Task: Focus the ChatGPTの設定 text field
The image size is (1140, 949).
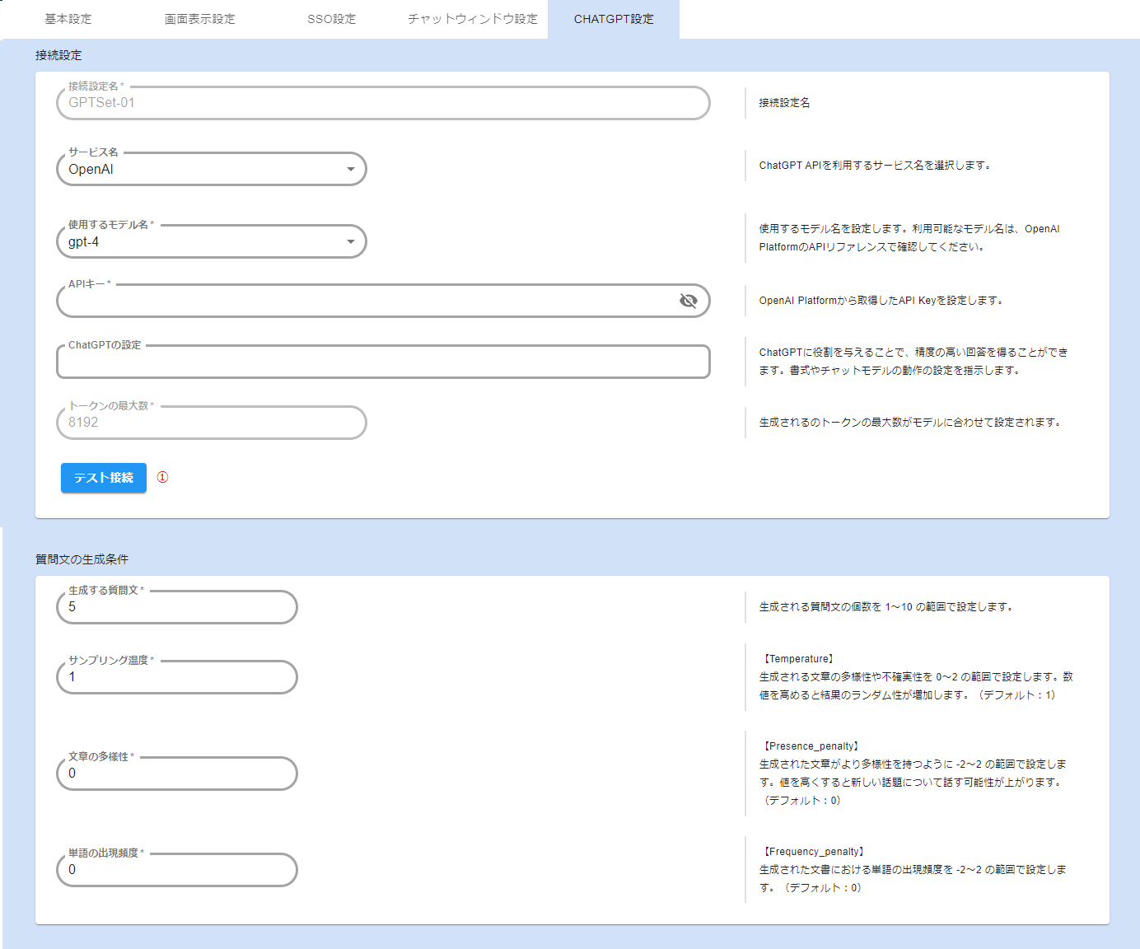Action: [383, 362]
